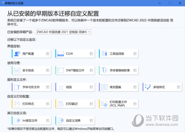185x133 pixels.
Task: Click the 打印配置文件 (PC5, PMP) icon
Action: click(104, 104)
